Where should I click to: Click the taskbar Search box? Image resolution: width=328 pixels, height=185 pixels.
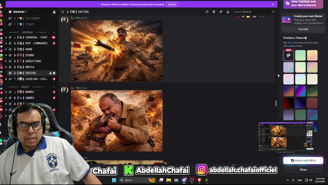click(138, 180)
